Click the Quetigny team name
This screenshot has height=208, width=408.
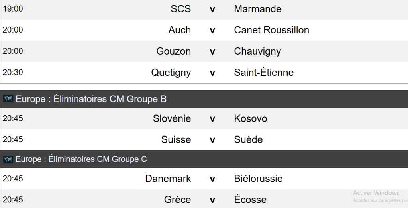point(171,72)
